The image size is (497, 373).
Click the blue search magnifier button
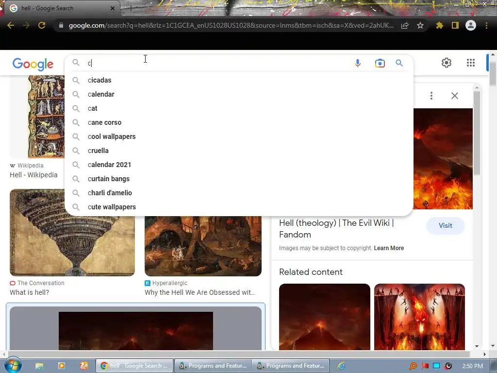pyautogui.click(x=399, y=63)
